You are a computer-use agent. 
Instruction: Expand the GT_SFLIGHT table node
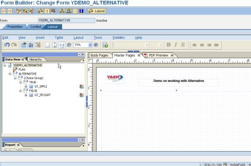26,95
